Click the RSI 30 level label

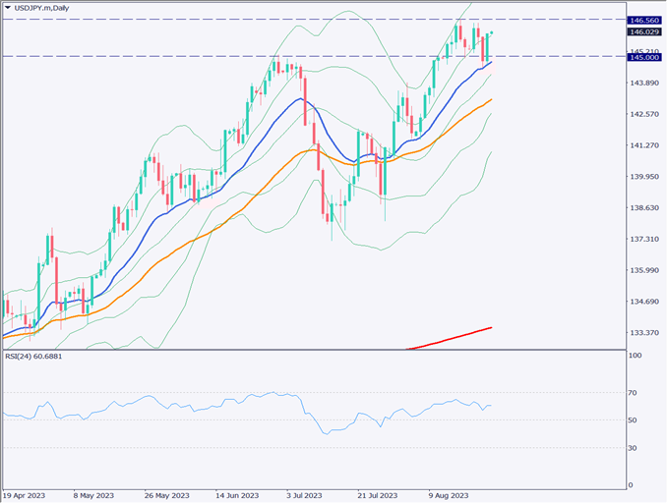[x=635, y=448]
